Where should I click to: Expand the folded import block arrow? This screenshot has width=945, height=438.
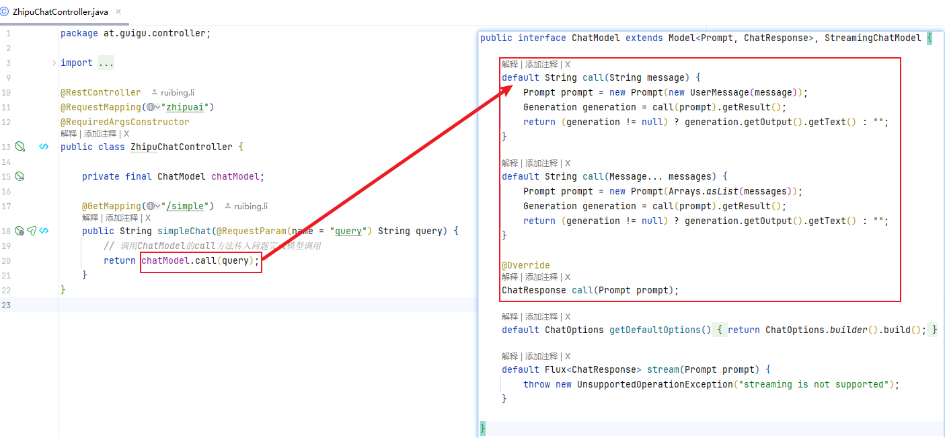click(x=54, y=63)
